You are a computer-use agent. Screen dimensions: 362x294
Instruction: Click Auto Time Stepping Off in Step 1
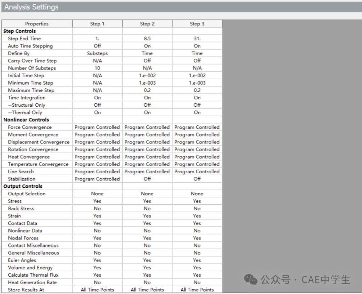[x=98, y=46]
